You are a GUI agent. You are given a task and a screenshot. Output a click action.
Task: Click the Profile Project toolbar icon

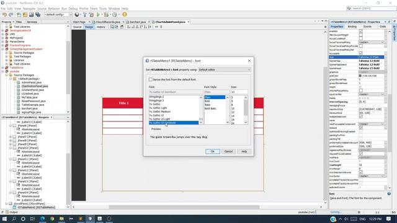coord(115,15)
